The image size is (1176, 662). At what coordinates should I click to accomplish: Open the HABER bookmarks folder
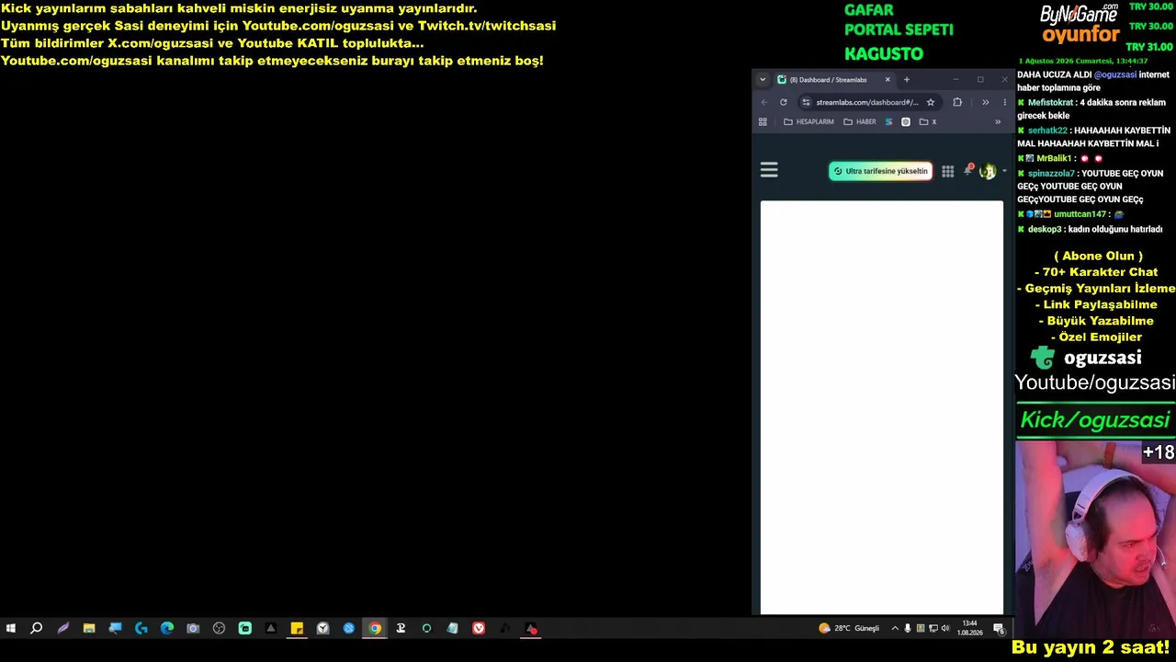[x=860, y=121]
